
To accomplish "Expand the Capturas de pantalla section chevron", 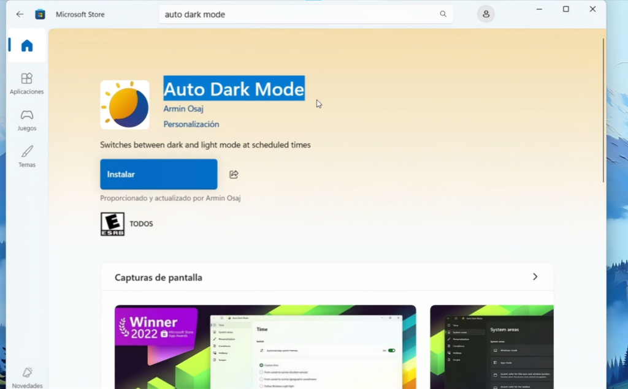I will point(535,277).
